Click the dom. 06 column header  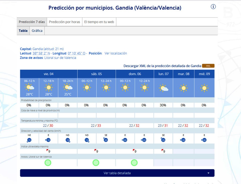135,74
